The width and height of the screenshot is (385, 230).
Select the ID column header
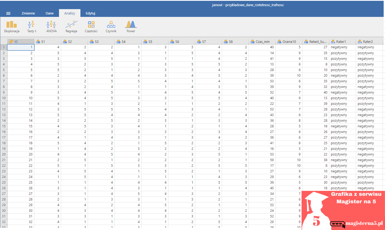coord(21,42)
